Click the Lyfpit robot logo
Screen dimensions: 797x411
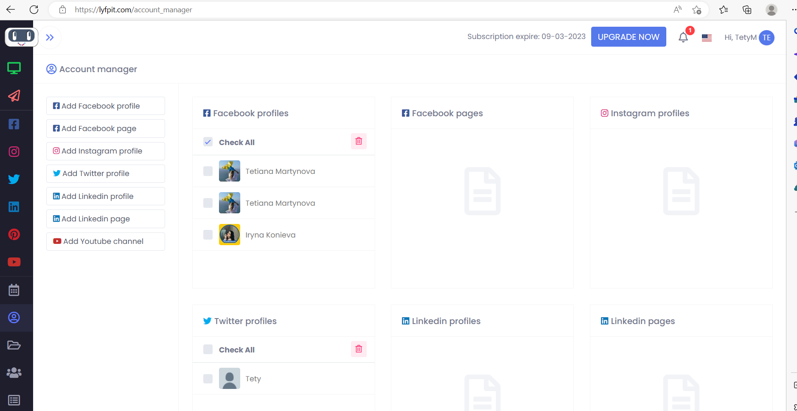point(21,37)
